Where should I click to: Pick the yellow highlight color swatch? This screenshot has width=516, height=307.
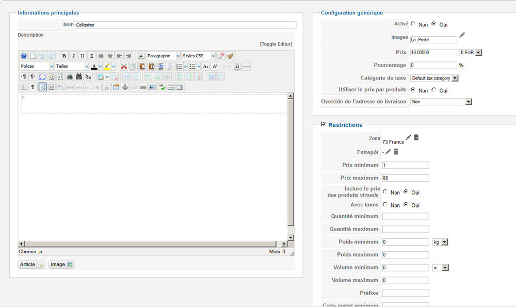(x=107, y=67)
